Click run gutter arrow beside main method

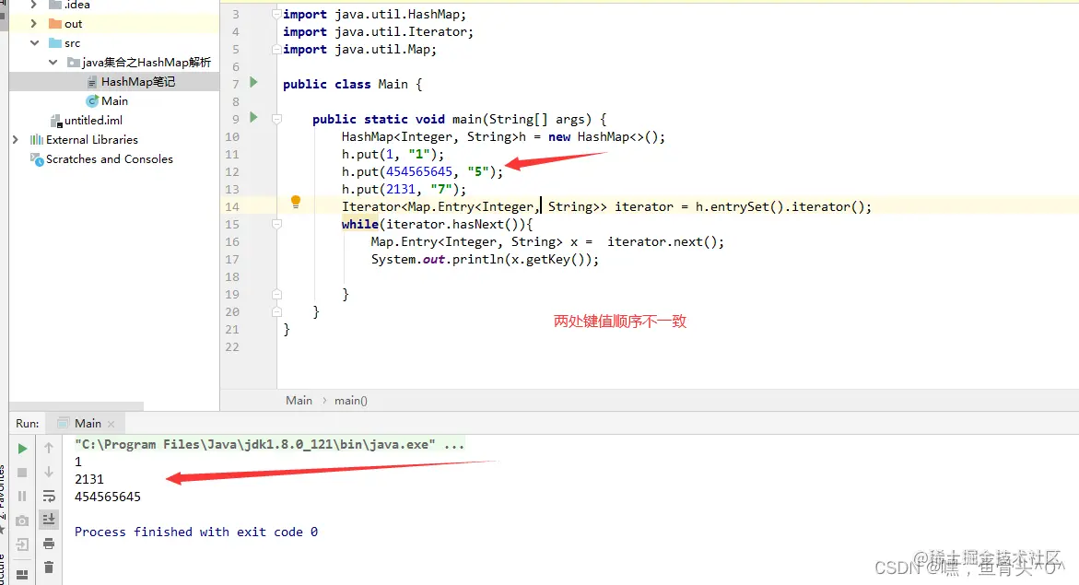pyautogui.click(x=253, y=118)
